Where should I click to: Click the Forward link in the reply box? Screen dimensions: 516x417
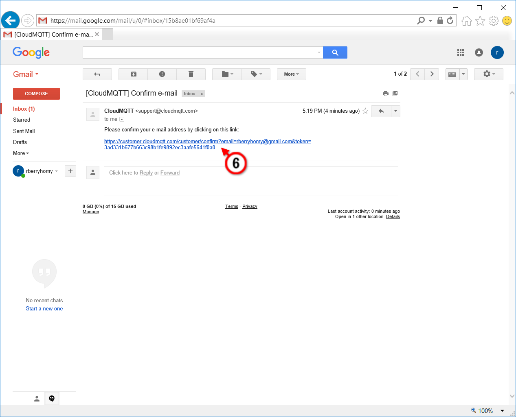[170, 173]
